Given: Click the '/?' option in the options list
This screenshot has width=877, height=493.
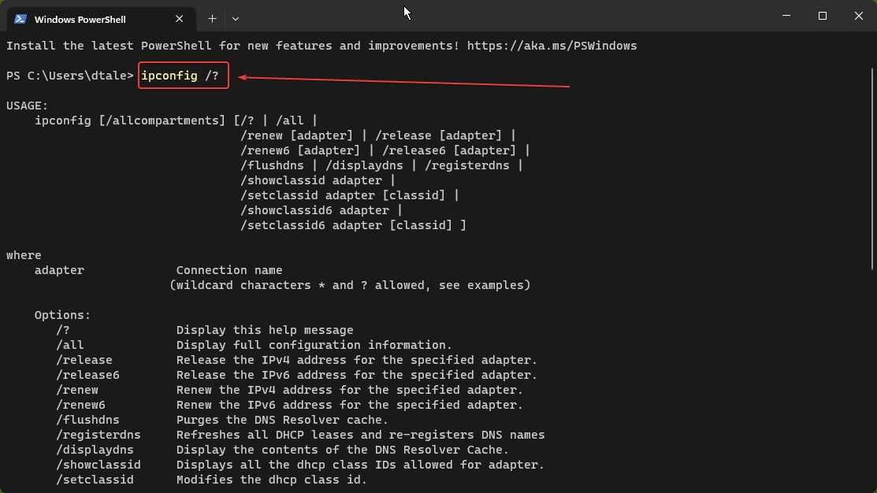Looking at the screenshot, I should [63, 330].
